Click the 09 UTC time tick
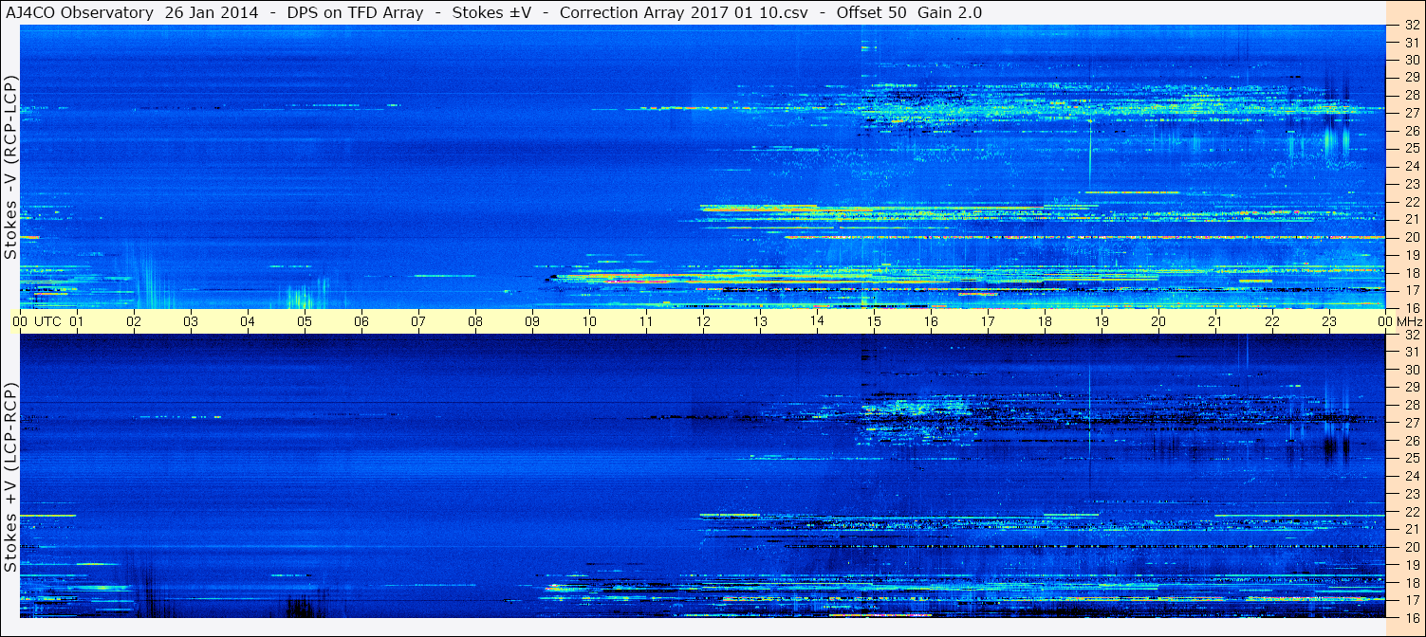Viewport: 1426px width, 637px height. (x=532, y=321)
